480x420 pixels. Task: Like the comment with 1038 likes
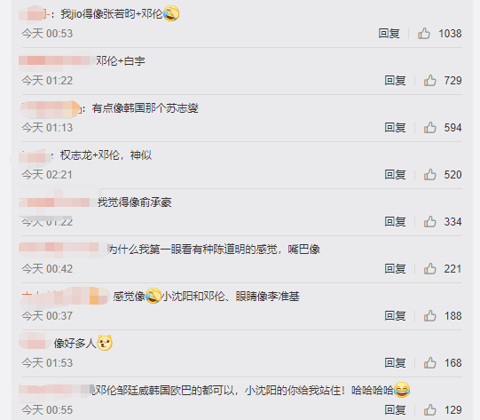(x=424, y=34)
